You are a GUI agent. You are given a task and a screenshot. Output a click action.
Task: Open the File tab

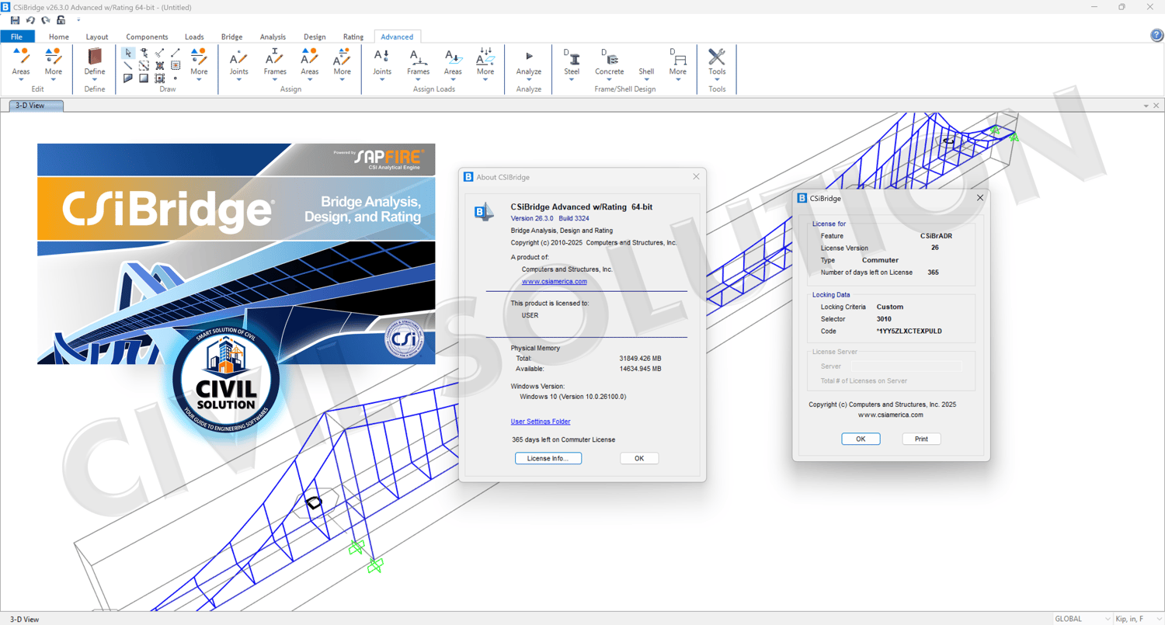[16, 36]
